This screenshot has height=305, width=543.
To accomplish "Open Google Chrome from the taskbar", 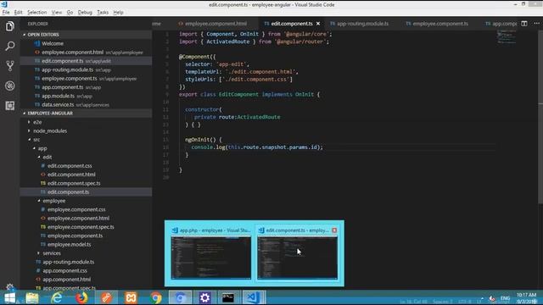I will (156, 297).
